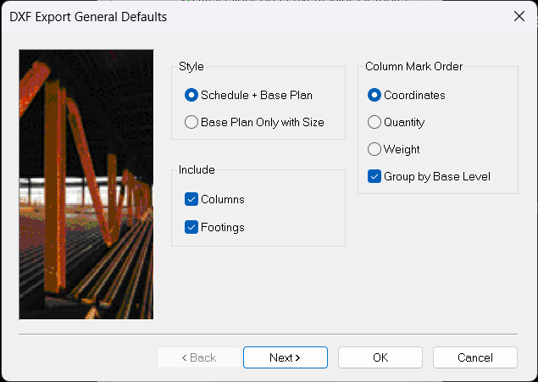This screenshot has height=382, width=538.
Task: Click the steel columns preview image
Action: (x=86, y=184)
